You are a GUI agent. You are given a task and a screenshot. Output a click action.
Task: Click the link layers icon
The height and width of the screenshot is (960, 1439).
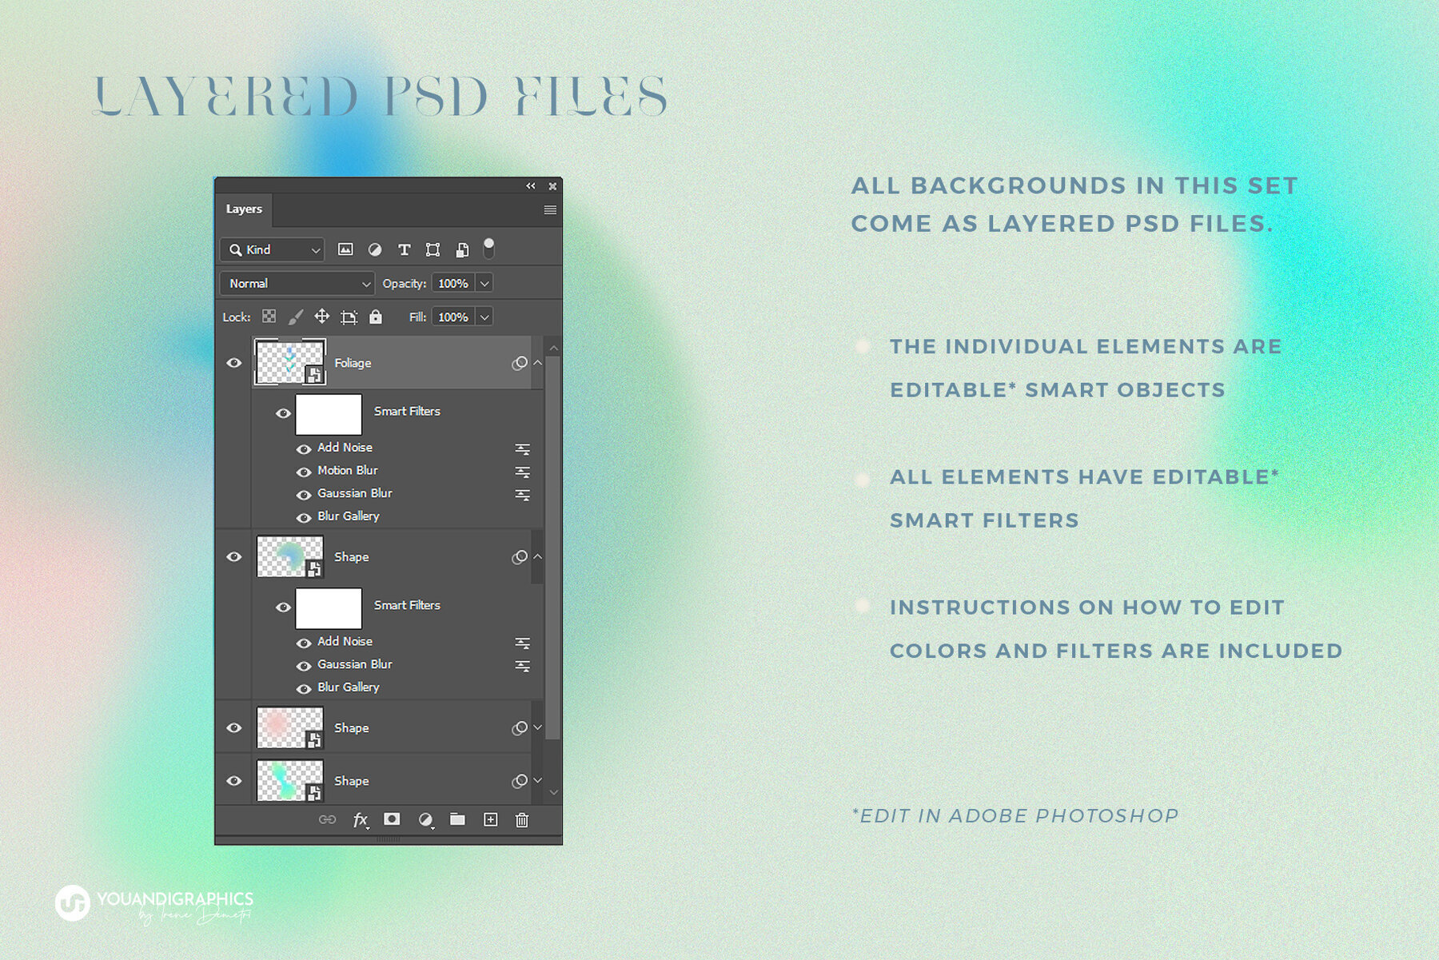coord(326,819)
